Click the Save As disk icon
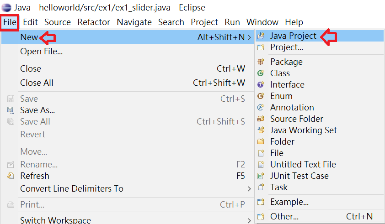This screenshot has width=385, height=224. click(x=11, y=110)
